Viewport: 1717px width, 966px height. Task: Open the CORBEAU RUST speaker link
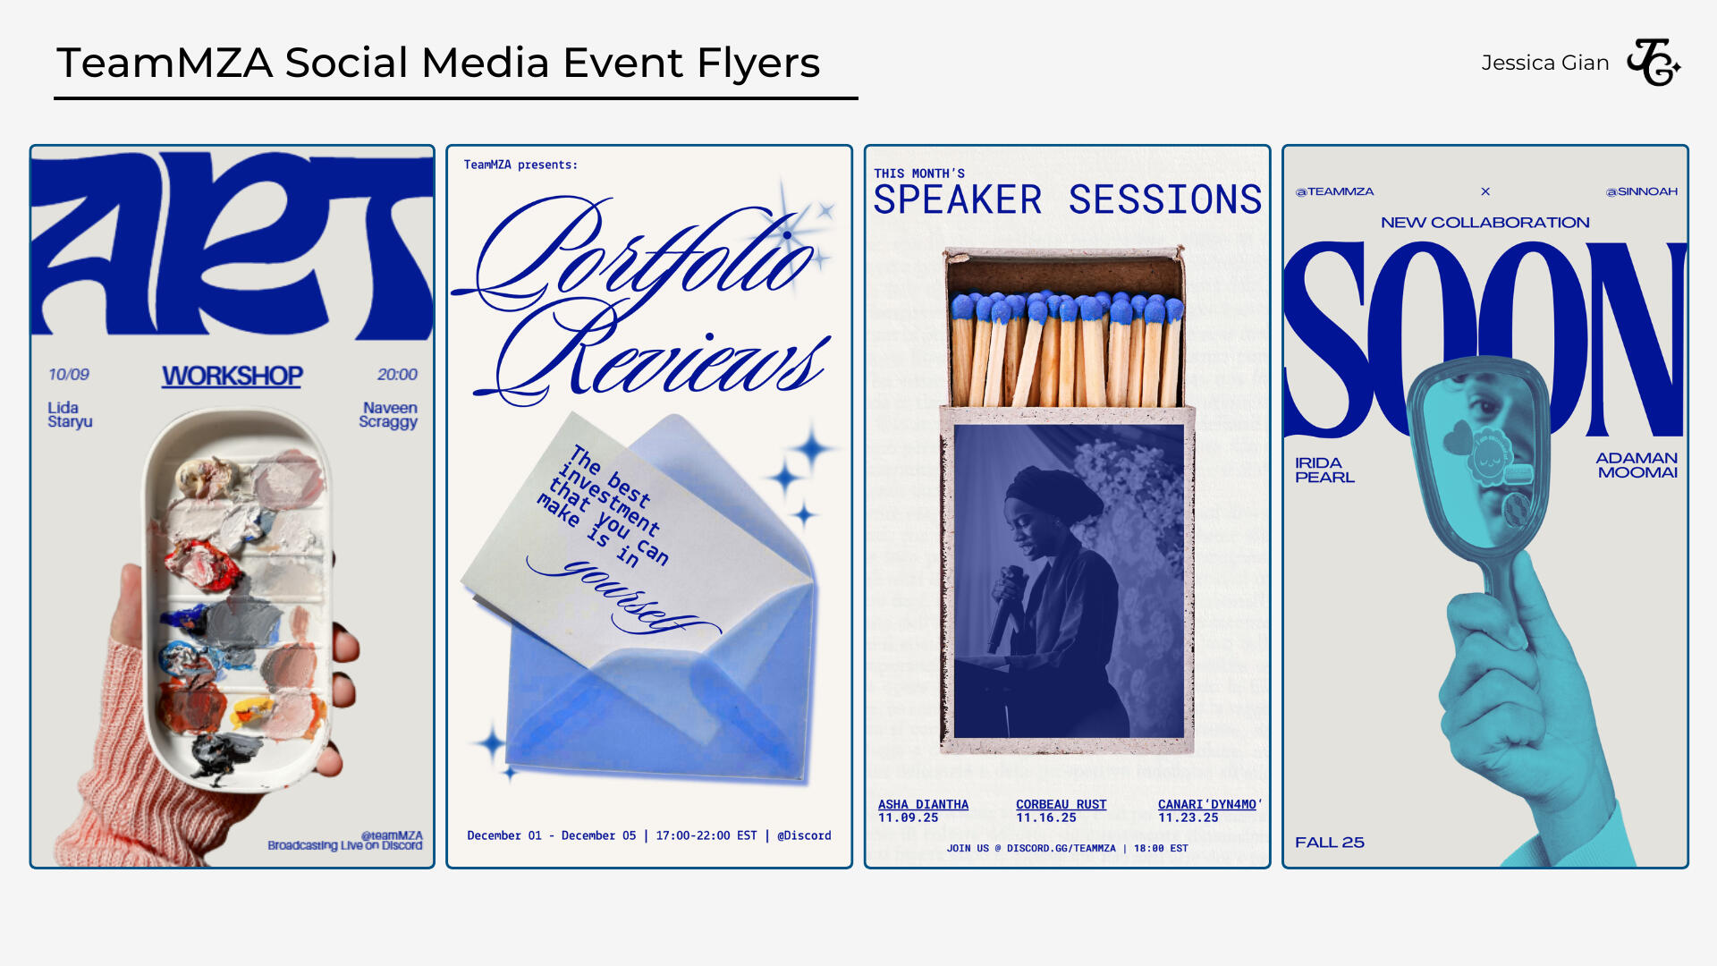1061,804
